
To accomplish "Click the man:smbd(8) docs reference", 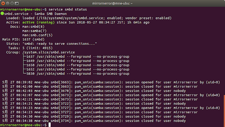I will (33, 27).
